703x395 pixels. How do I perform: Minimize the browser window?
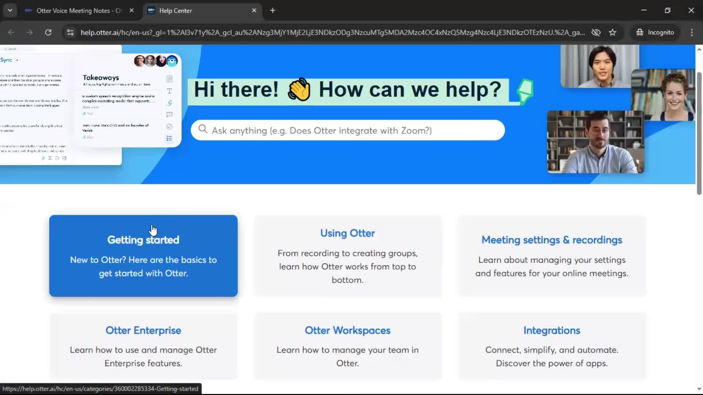(x=644, y=10)
